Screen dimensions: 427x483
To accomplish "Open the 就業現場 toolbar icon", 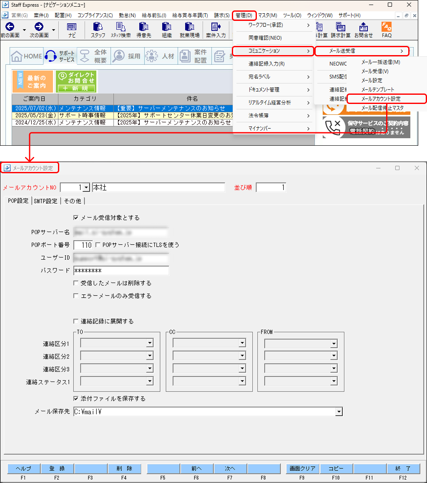I will [189, 30].
